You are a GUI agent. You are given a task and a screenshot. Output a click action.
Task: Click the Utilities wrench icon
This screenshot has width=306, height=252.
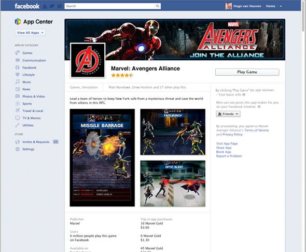coord(18,125)
